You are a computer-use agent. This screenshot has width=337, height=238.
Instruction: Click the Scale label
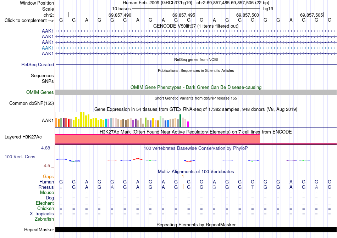pos(48,9)
